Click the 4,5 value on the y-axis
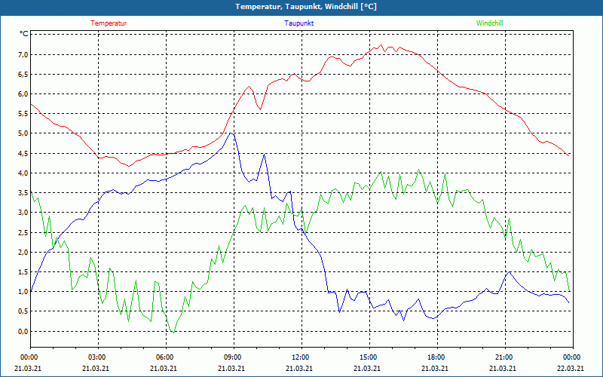 click(24, 154)
